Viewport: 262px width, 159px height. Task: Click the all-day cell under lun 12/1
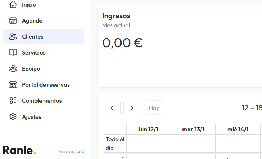point(149,144)
